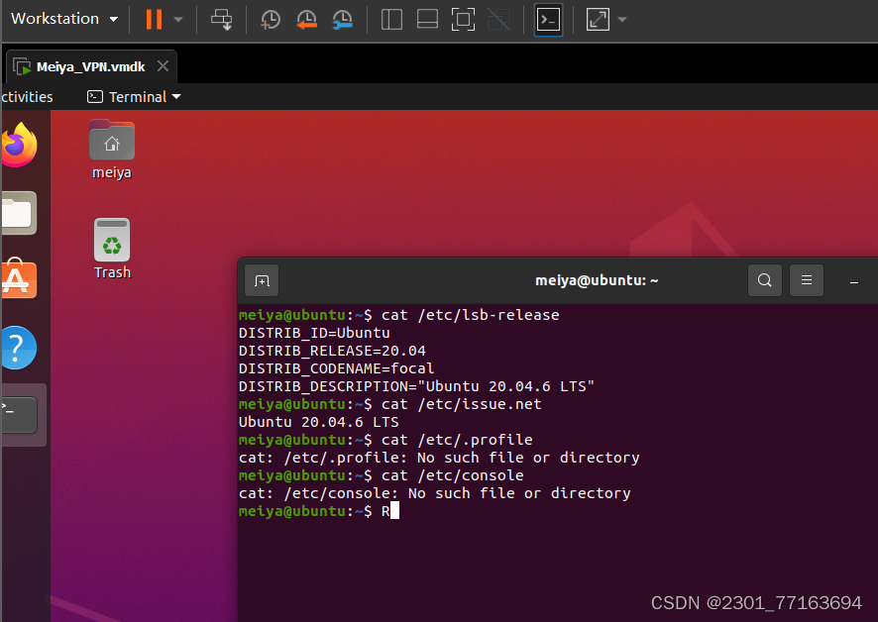Launch Firefox from the dock

tap(19, 145)
